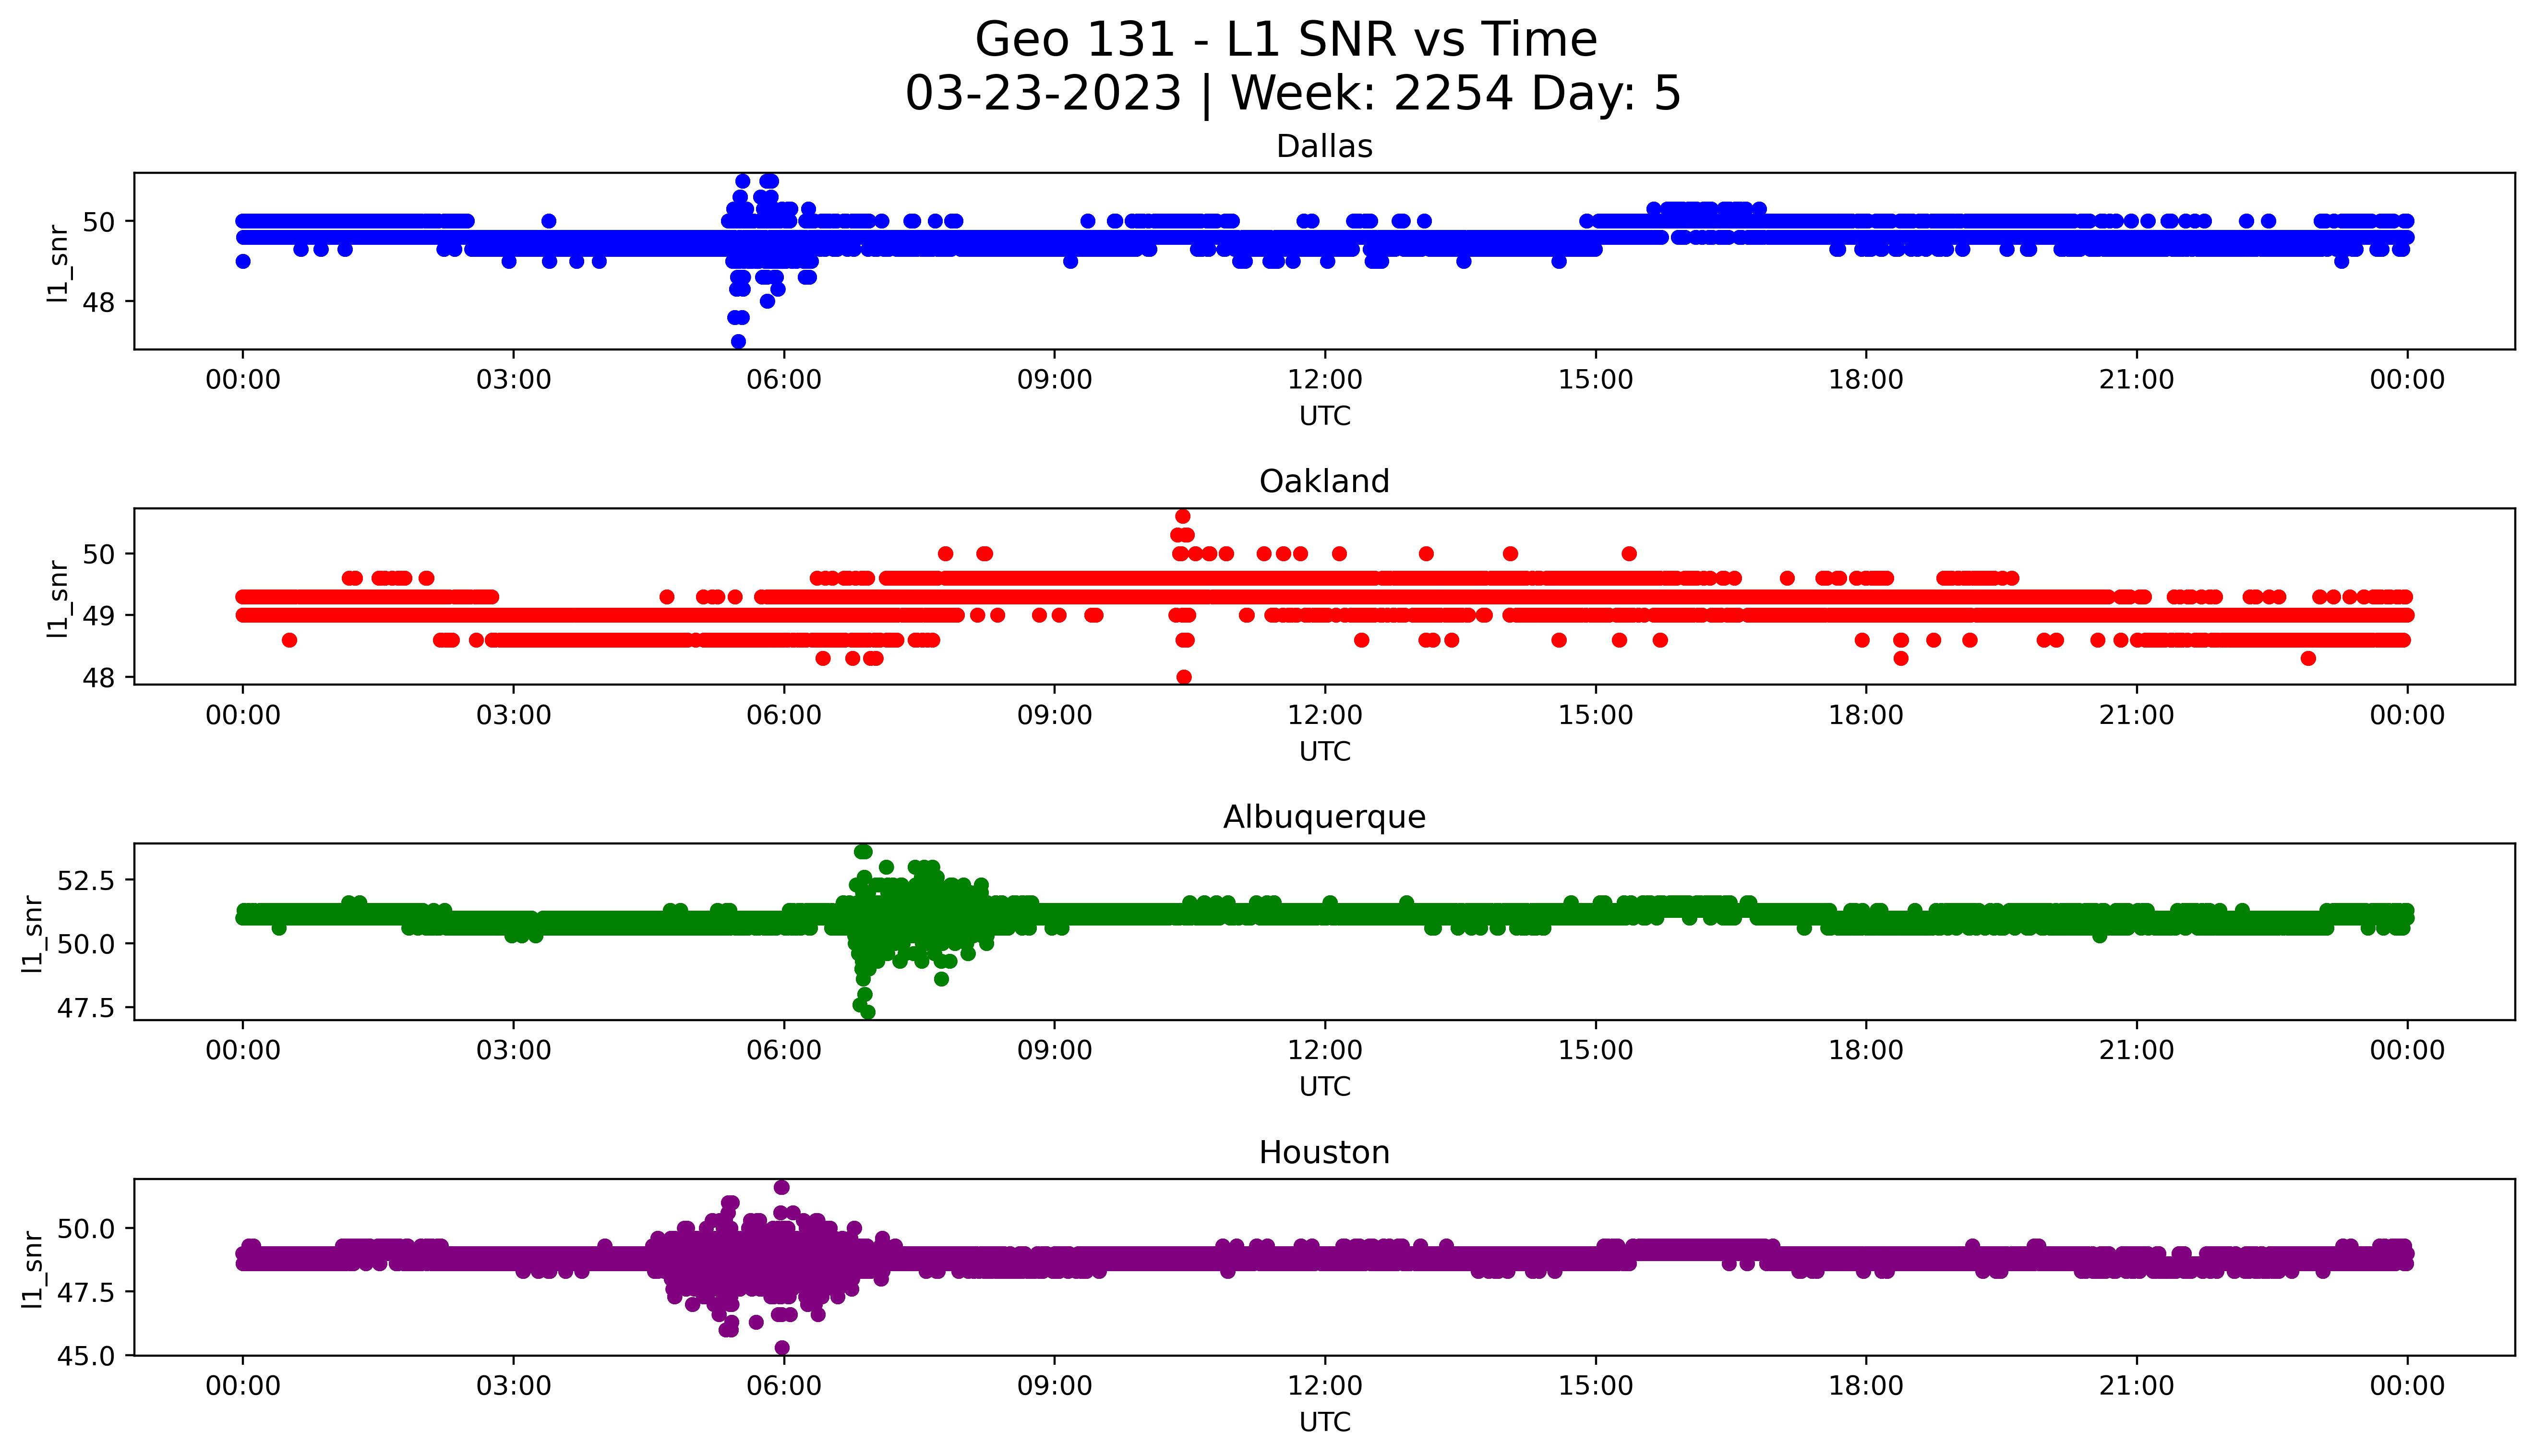The width and height of the screenshot is (2534, 1456).
Task: Click the UTC axis label under Houston plot
Action: (x=1324, y=1422)
